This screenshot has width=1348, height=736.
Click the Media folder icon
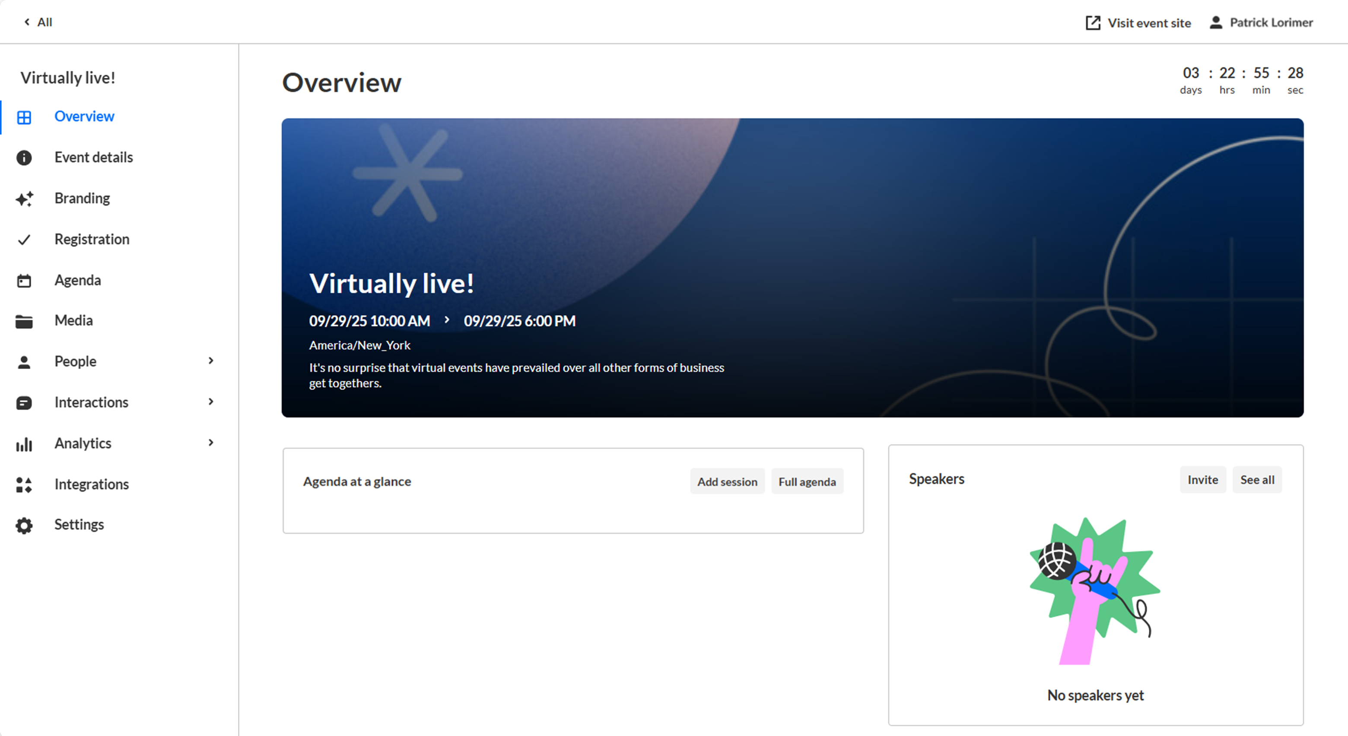(24, 321)
